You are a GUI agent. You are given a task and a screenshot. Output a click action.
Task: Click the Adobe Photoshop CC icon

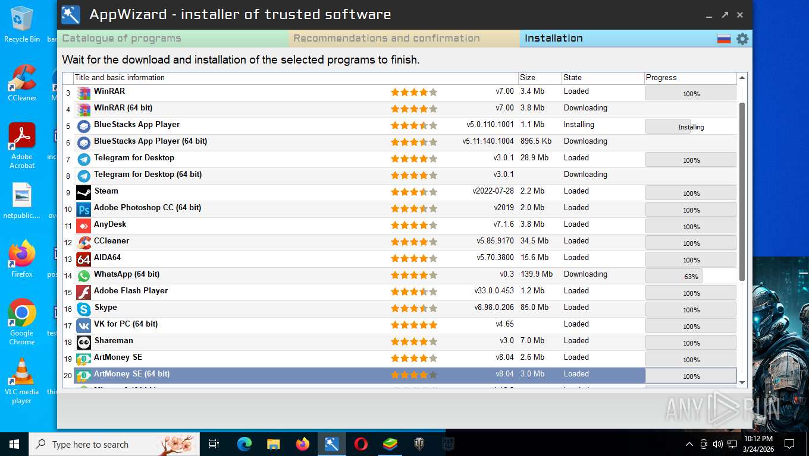click(84, 210)
